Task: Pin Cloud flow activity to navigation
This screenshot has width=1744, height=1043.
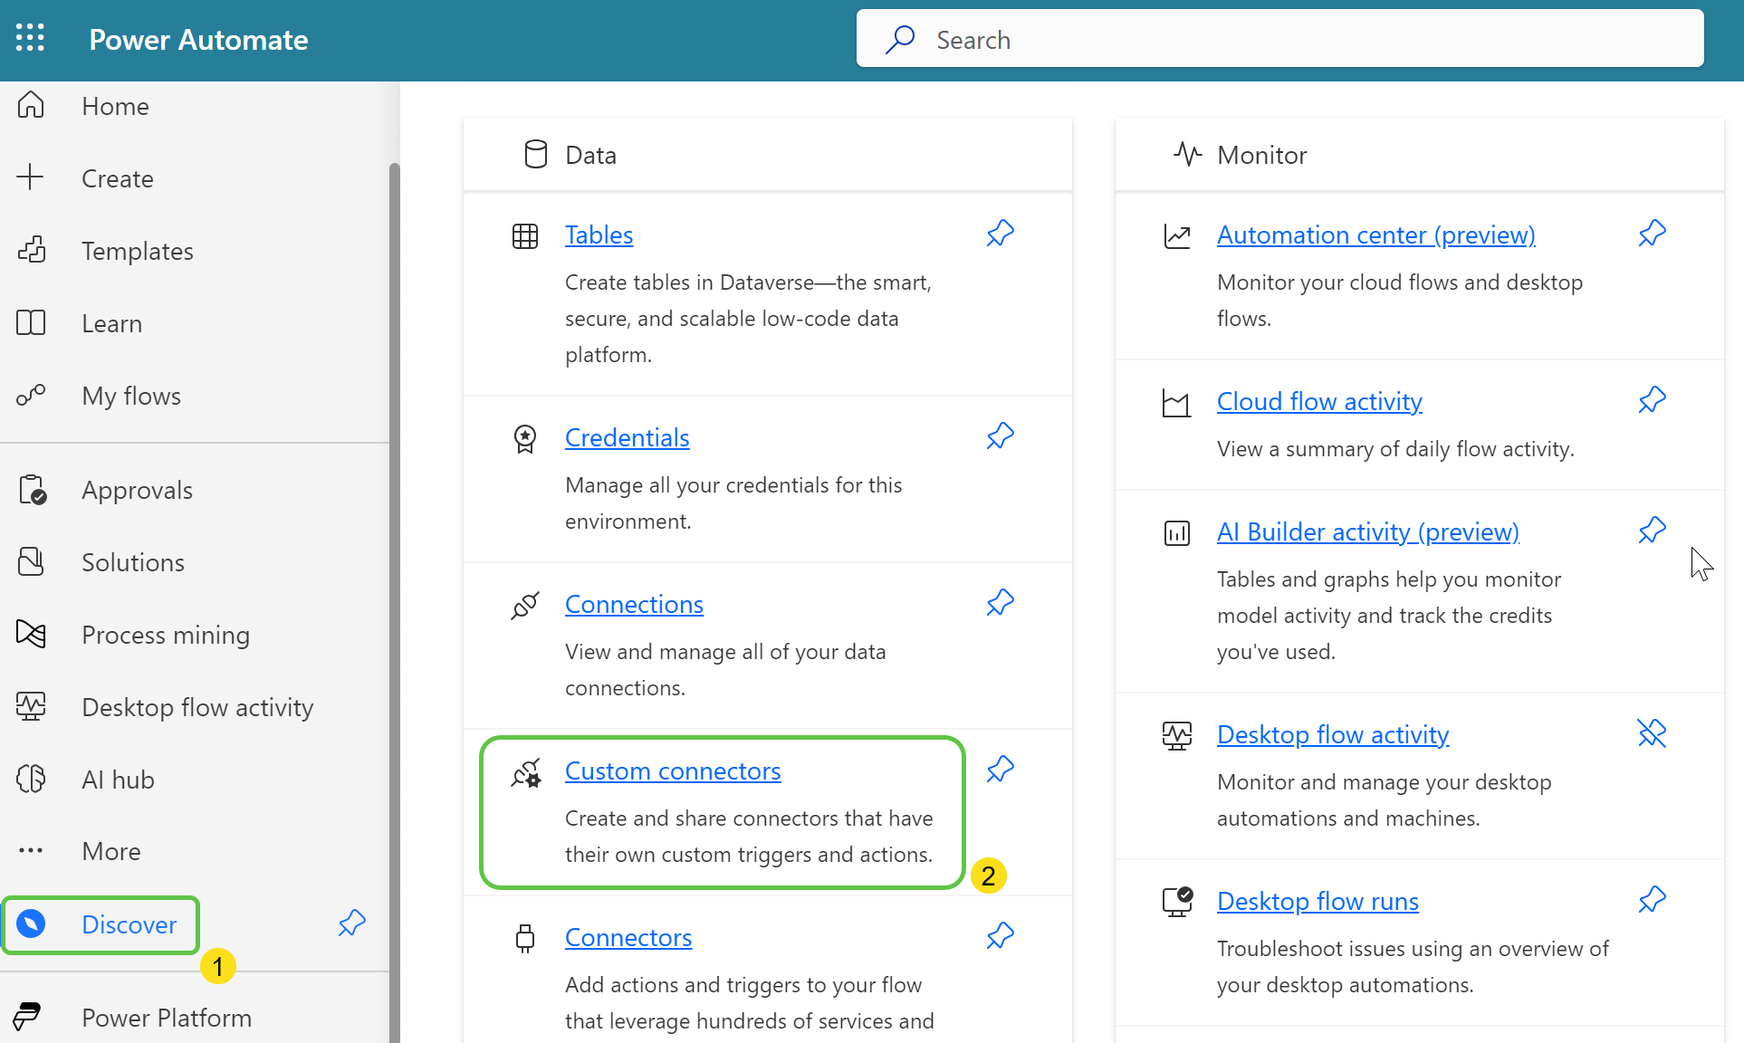Action: [1652, 400]
